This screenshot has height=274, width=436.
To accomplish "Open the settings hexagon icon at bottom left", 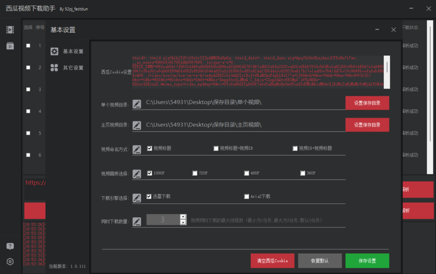I will (10, 261).
